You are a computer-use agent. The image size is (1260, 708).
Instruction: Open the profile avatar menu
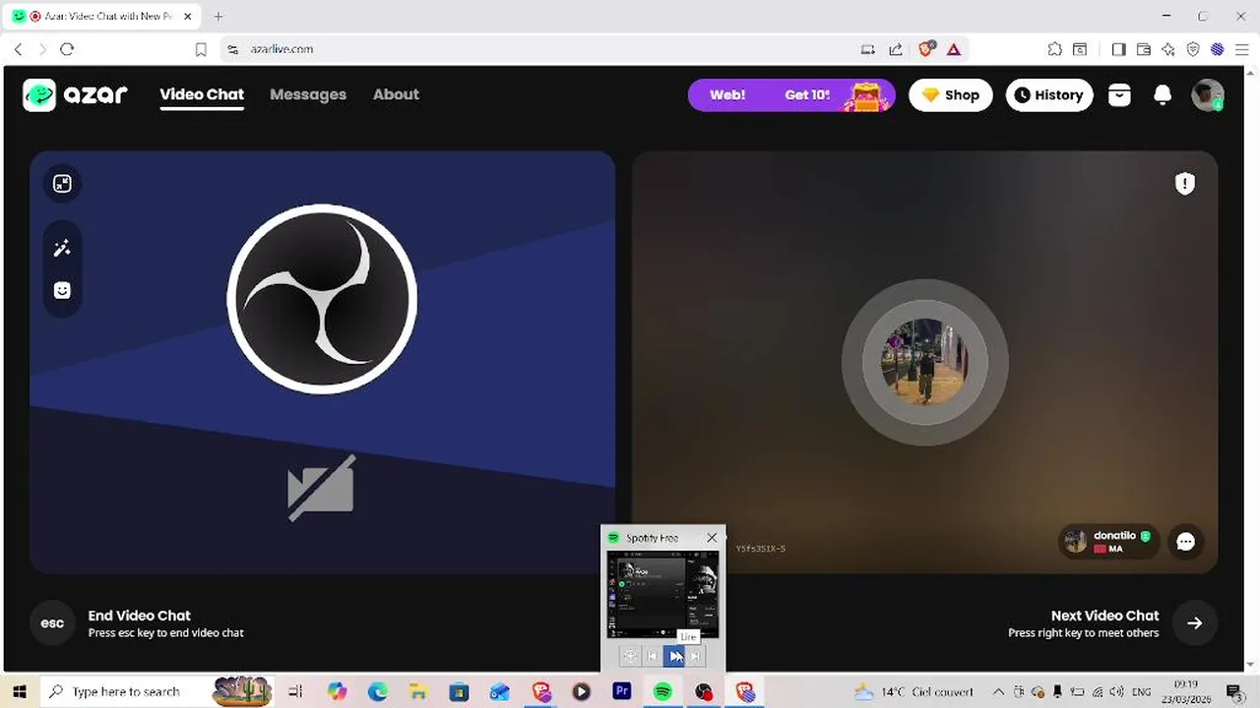(x=1207, y=94)
